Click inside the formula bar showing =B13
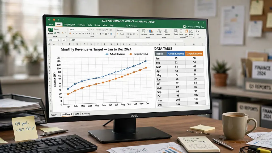 tap(126, 40)
